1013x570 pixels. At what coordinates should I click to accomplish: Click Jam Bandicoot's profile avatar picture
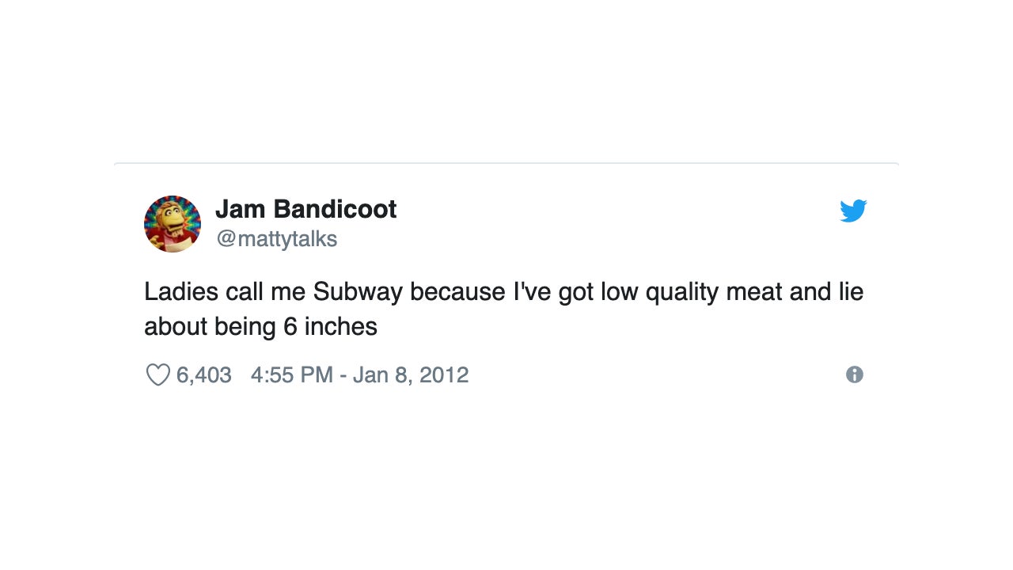pos(173,224)
